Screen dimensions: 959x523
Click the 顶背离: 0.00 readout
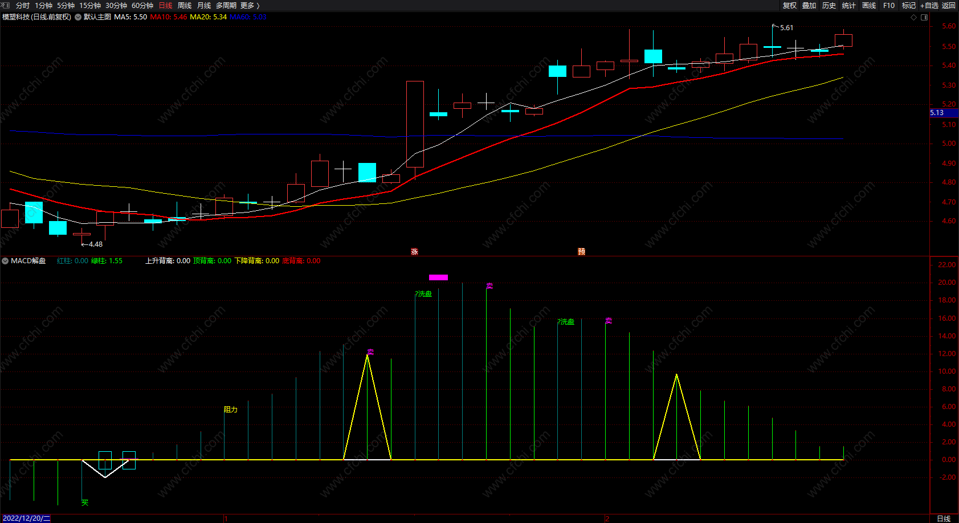[212, 261]
